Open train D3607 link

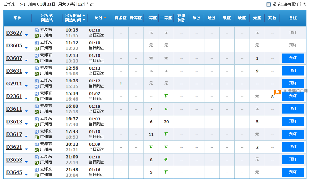point(14,58)
